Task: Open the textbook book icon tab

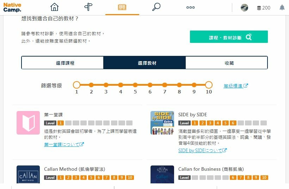Action: pos(122,7)
